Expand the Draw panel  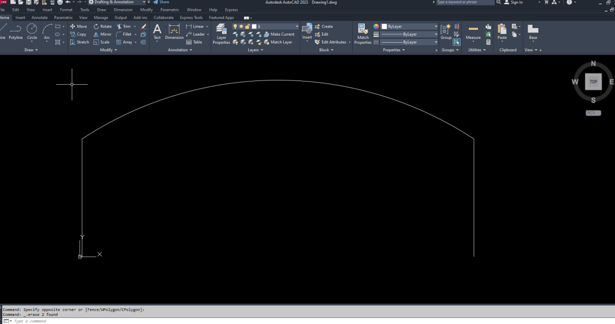coord(31,50)
